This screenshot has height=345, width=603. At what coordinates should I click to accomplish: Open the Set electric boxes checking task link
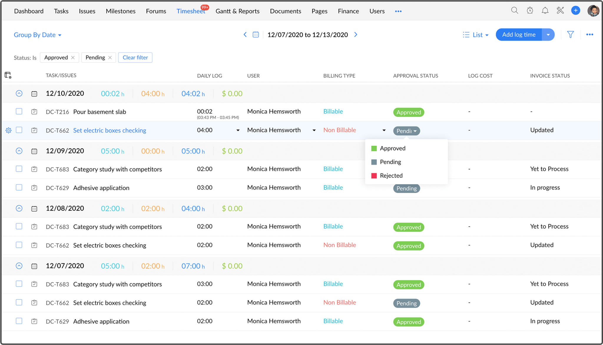coord(110,130)
